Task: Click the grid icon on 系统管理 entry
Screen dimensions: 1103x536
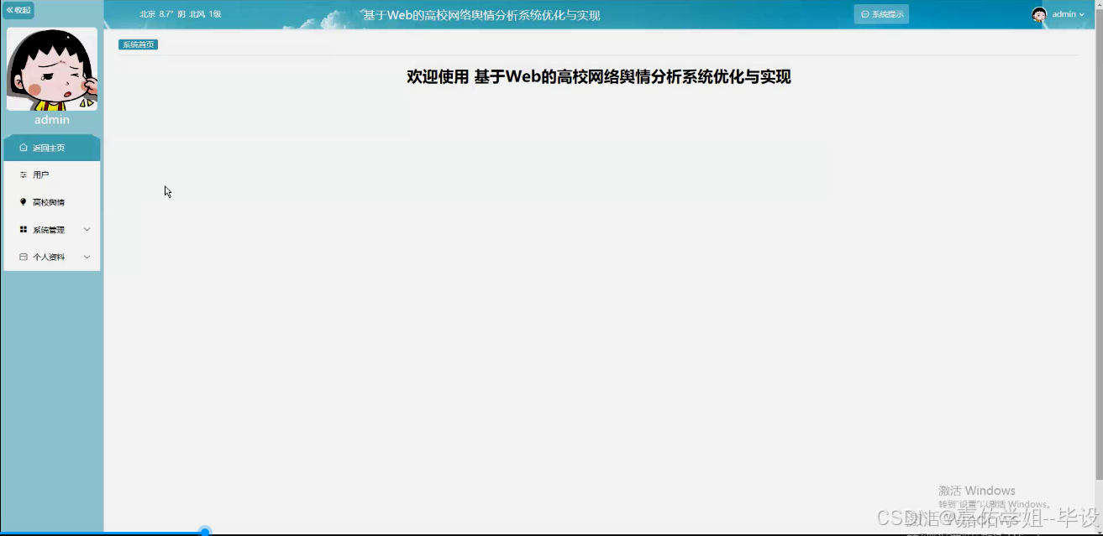Action: coord(23,229)
